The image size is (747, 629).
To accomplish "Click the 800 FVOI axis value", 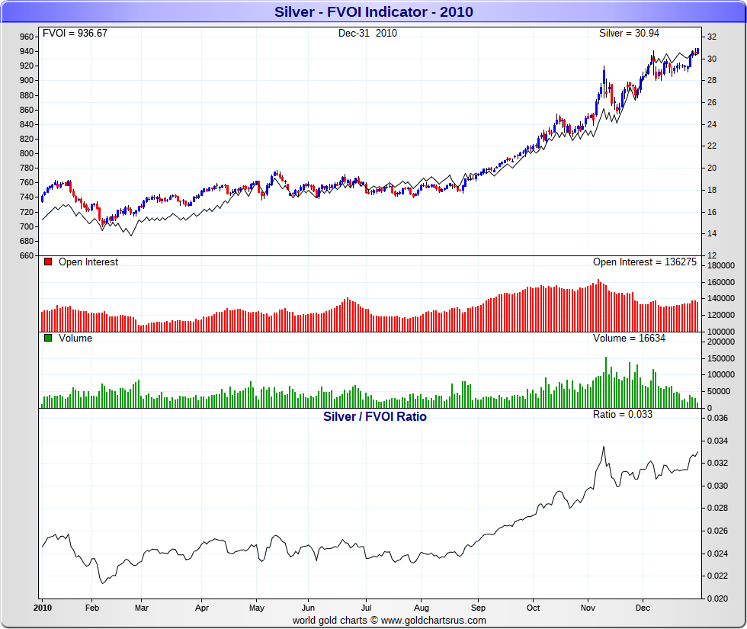I will (x=27, y=153).
